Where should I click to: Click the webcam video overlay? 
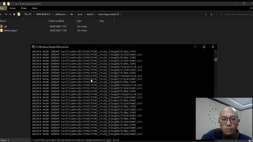224,119
